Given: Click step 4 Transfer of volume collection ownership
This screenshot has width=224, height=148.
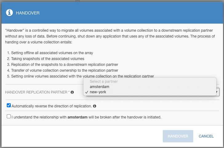Looking at the screenshot, I should point(62,70).
